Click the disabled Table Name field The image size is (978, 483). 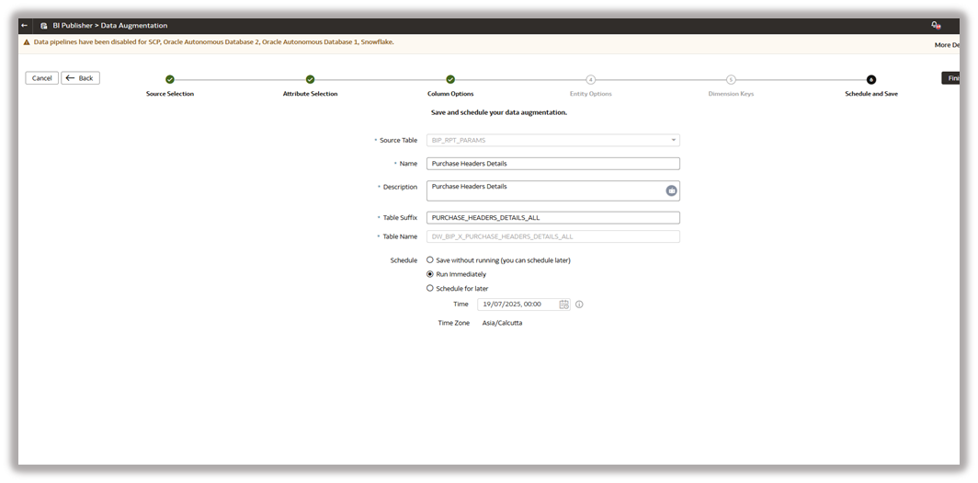coord(553,236)
